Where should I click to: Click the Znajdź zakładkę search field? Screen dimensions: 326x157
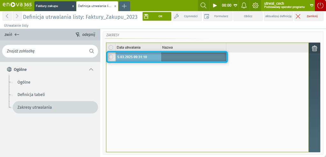(45, 51)
